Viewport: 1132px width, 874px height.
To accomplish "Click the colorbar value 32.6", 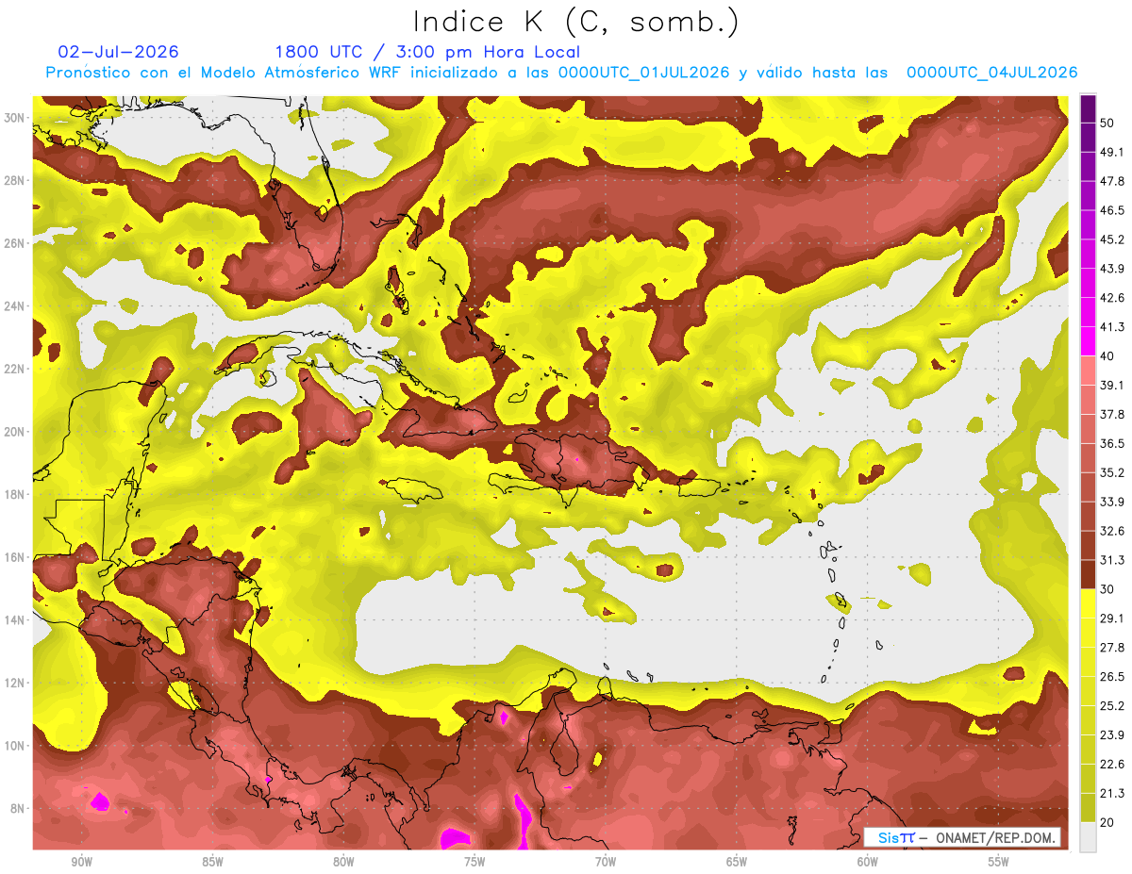I will 1111,531.
